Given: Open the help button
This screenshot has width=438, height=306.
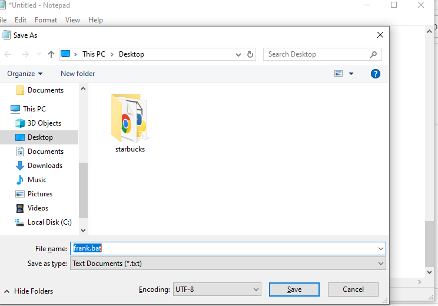Looking at the screenshot, I should (x=376, y=74).
